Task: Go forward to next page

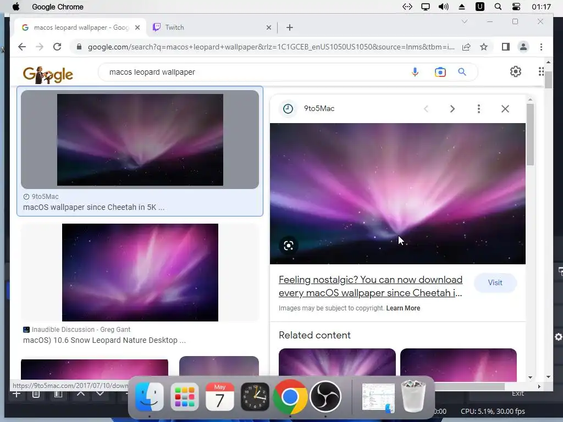Action: 40,47
